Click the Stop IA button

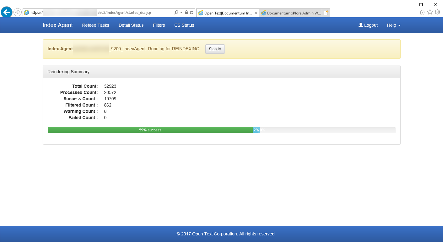215,49
